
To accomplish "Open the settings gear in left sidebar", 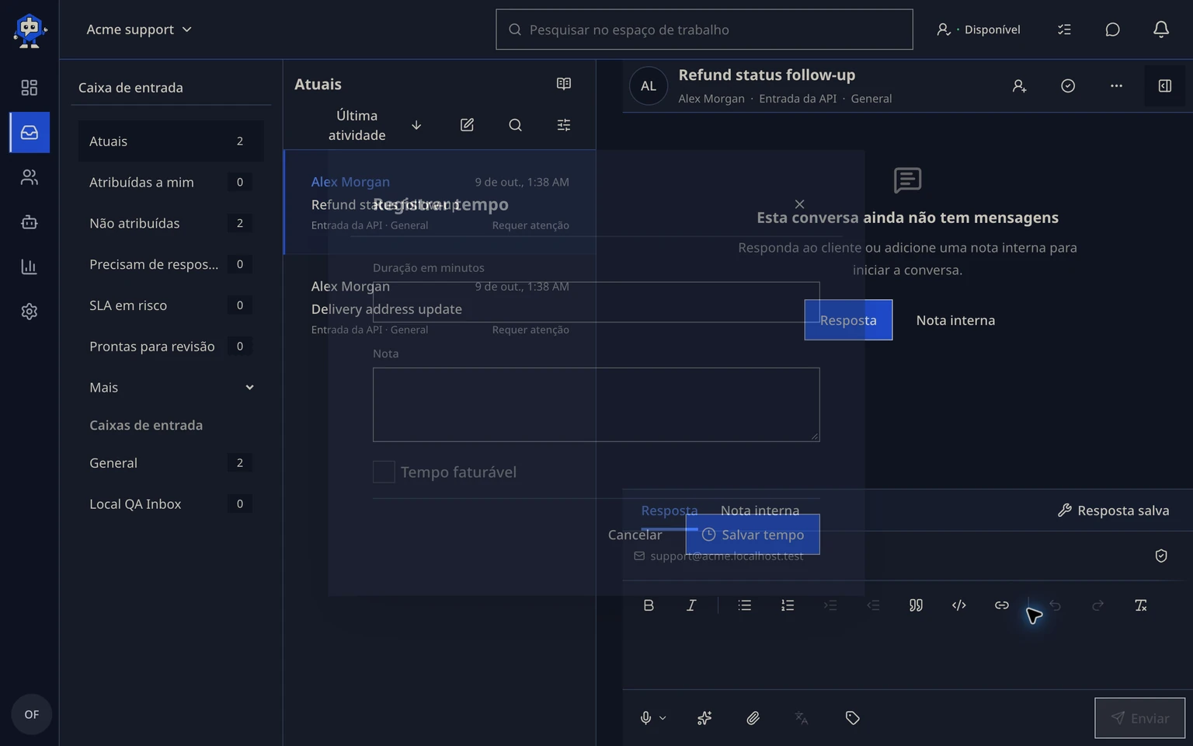I will coord(29,312).
